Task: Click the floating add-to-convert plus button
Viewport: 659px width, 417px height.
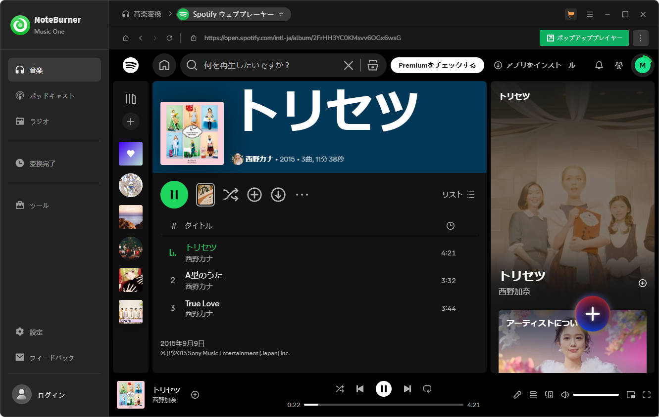Action: [593, 314]
